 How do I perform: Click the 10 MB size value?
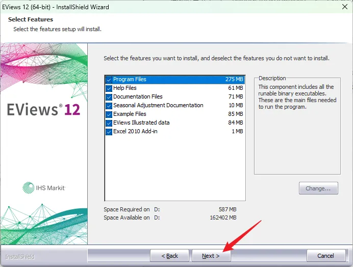pos(236,105)
